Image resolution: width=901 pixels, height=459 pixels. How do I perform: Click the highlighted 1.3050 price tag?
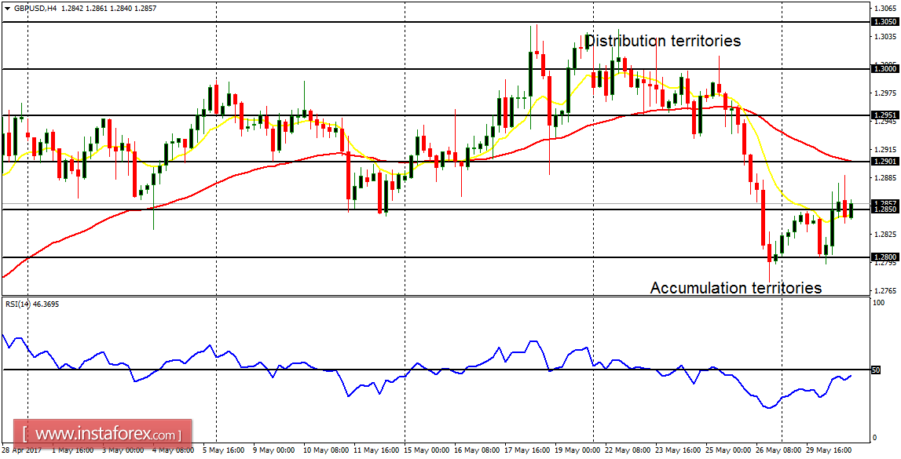pyautogui.click(x=887, y=23)
